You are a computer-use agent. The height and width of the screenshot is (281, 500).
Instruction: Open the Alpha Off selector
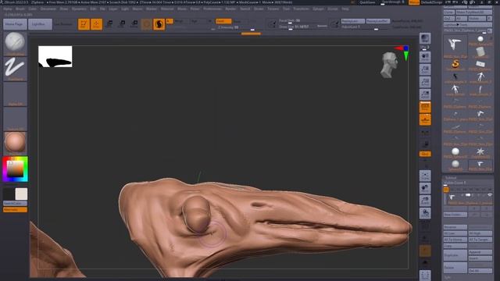[15, 94]
